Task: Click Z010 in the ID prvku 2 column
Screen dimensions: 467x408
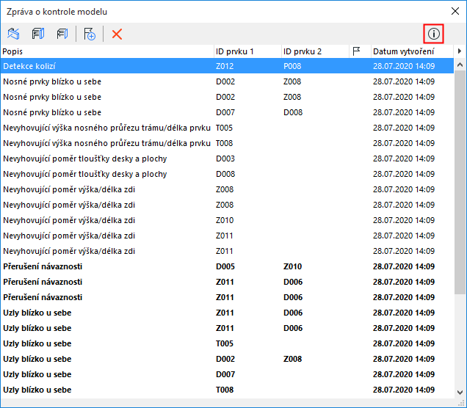Action: tap(292, 266)
